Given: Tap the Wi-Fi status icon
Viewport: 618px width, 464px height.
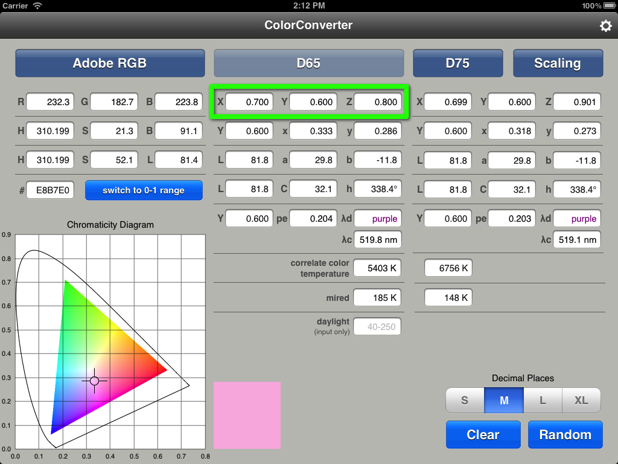Looking at the screenshot, I should tap(37, 5).
